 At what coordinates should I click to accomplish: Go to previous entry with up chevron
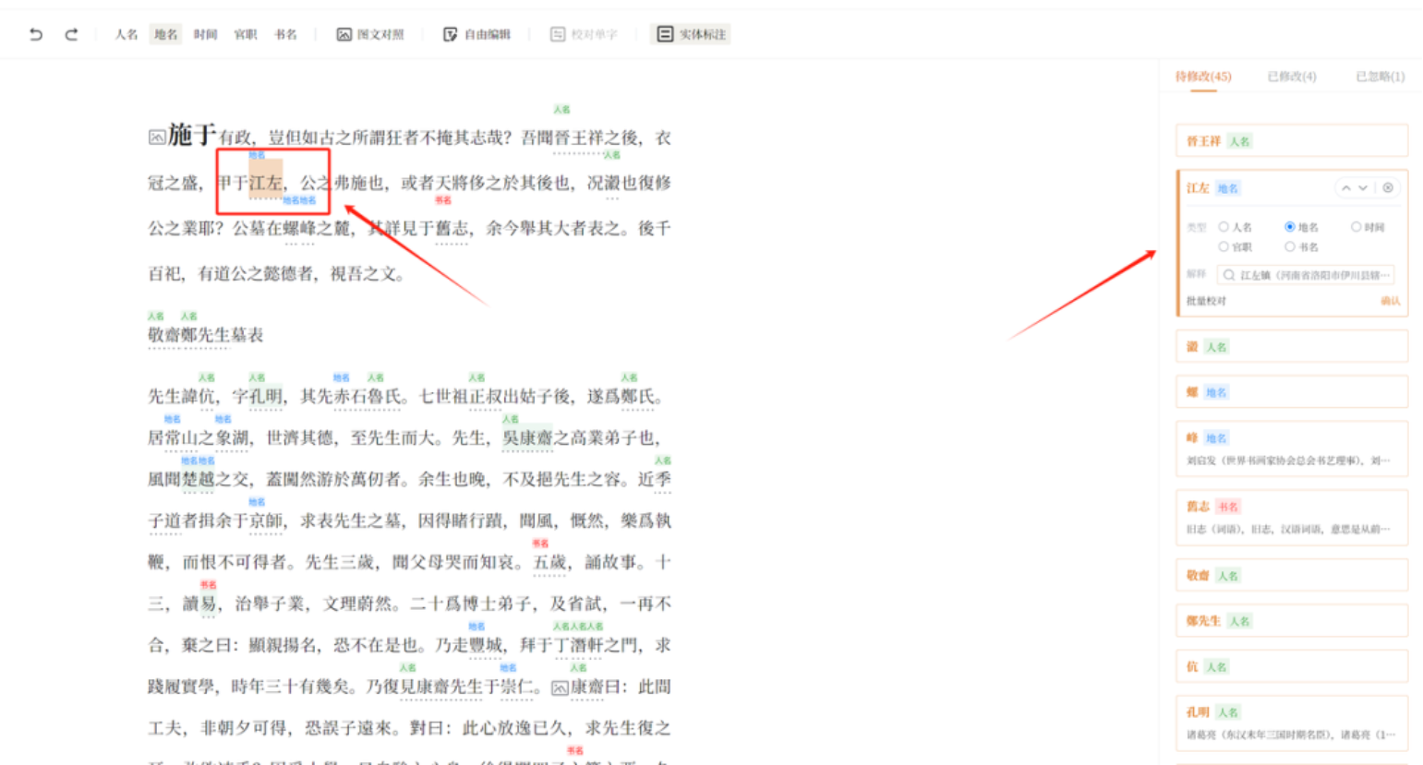[1346, 188]
